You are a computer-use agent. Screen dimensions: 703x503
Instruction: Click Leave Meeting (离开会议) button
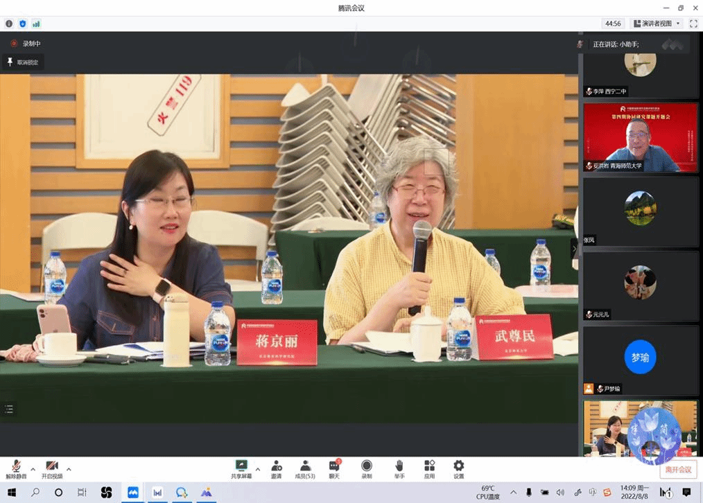pos(678,470)
